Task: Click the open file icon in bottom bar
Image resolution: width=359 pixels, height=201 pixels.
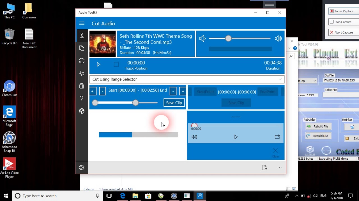Action: [264, 167]
